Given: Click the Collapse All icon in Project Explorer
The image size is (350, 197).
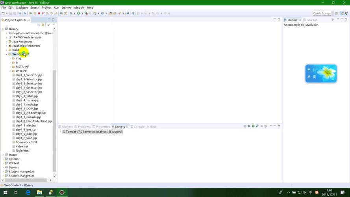Looking at the screenshot, I should 39,25.
